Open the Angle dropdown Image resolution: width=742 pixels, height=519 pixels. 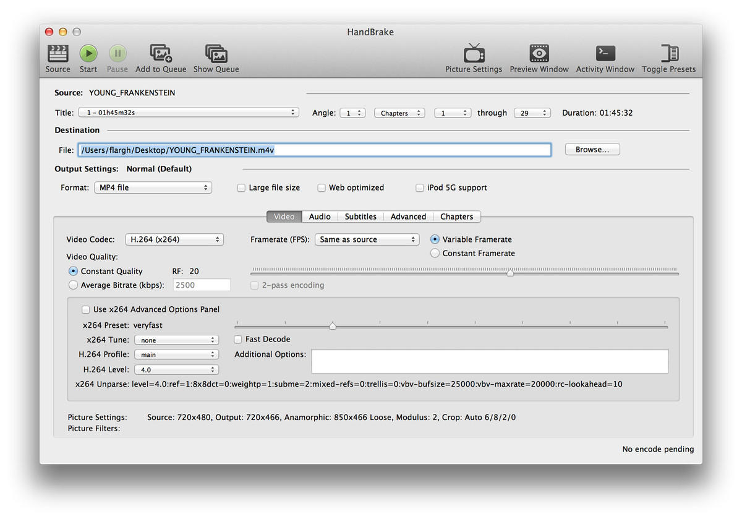tap(352, 113)
